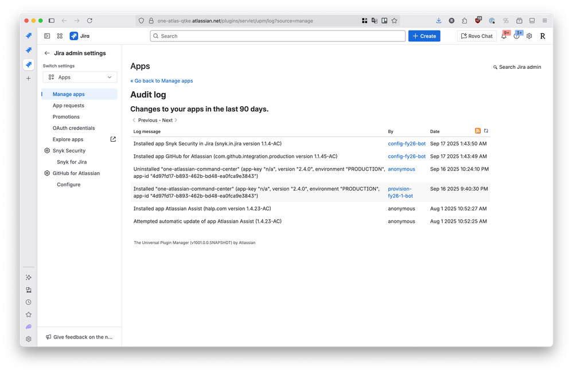Screen dimensions: 573x373
Task: Select App requests in the sidebar
Action: 68,106
